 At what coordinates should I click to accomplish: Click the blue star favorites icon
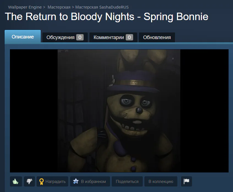click(76, 181)
